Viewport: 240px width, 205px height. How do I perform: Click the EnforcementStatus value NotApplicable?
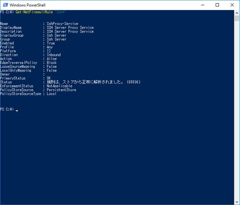pyautogui.click(x=59, y=86)
